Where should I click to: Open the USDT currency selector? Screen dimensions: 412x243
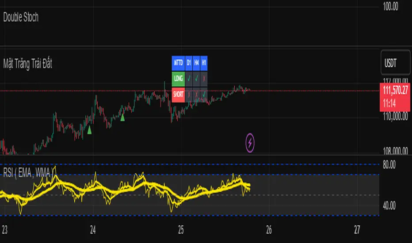tap(396, 63)
